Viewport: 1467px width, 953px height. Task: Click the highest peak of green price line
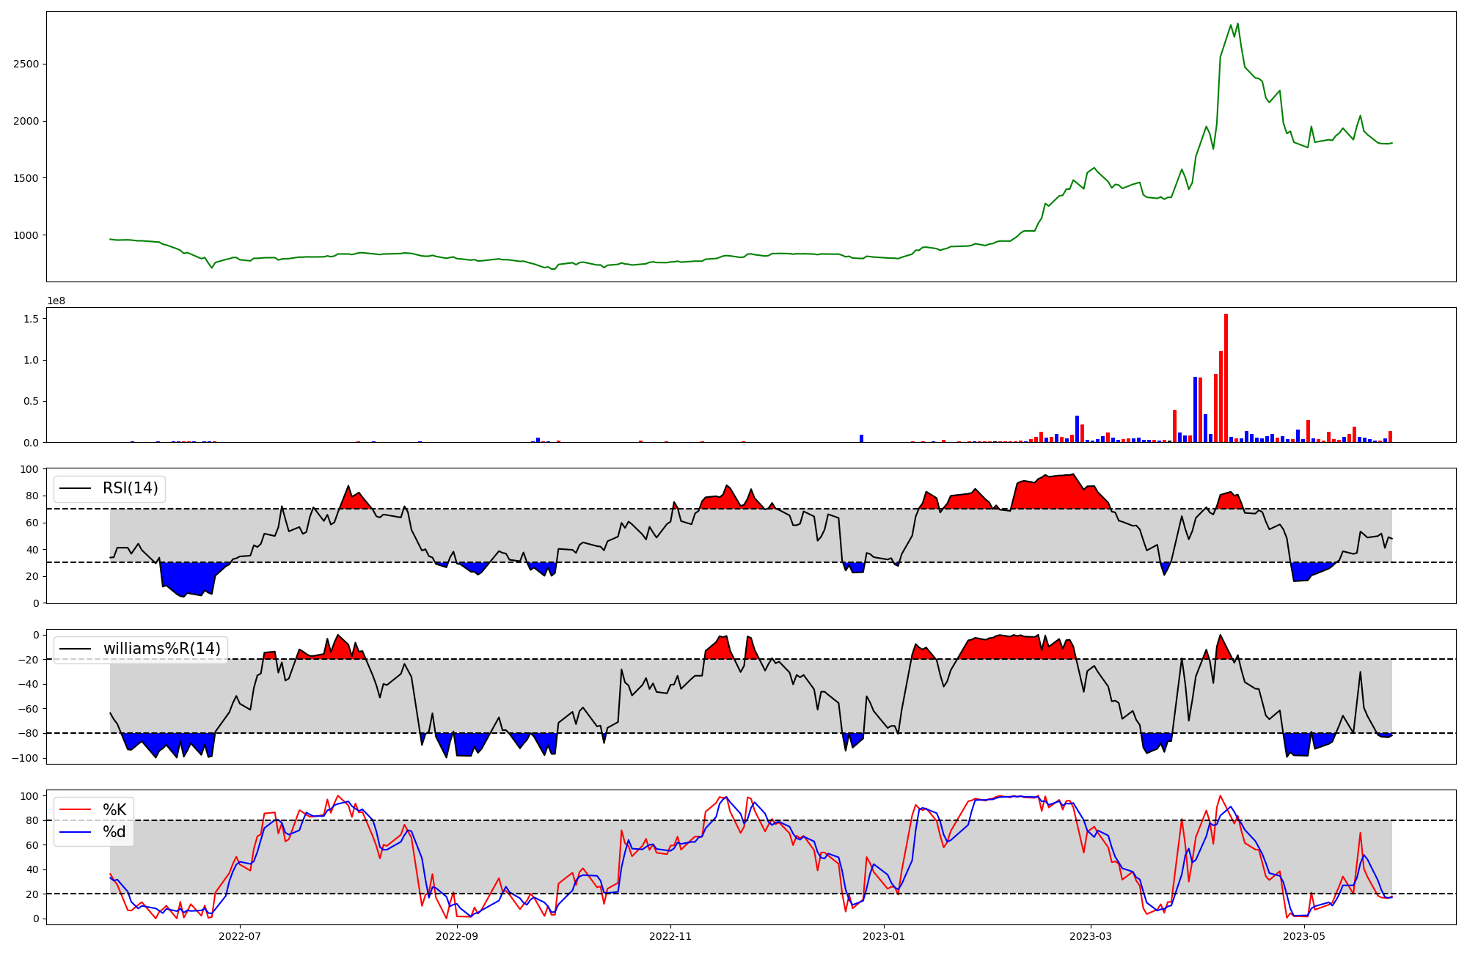[1237, 24]
